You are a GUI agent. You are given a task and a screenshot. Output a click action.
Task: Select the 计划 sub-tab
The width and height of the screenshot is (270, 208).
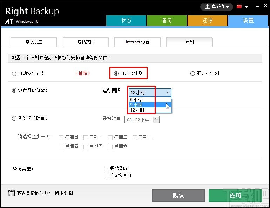189,42
